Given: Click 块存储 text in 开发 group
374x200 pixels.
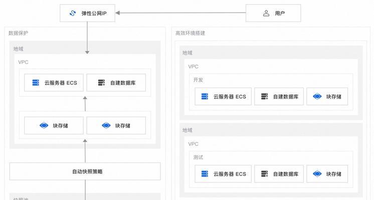Looking at the screenshot, I should [x=334, y=96].
